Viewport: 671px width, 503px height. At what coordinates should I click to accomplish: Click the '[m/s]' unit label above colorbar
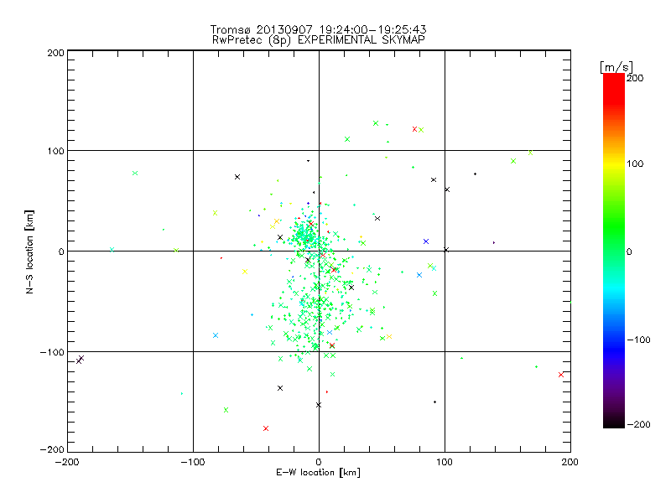(616, 67)
